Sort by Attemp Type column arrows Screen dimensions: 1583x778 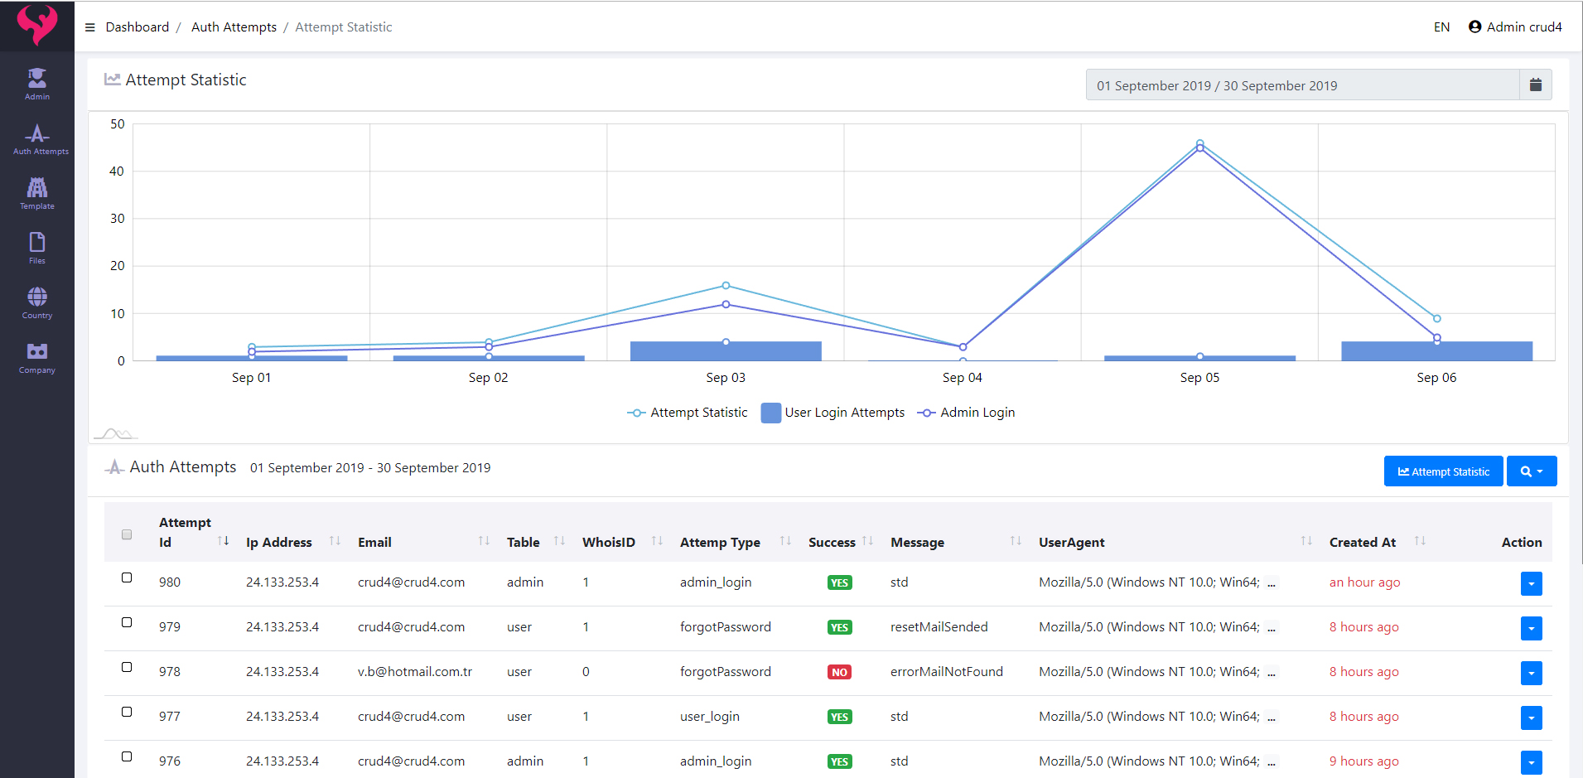pyautogui.click(x=785, y=541)
